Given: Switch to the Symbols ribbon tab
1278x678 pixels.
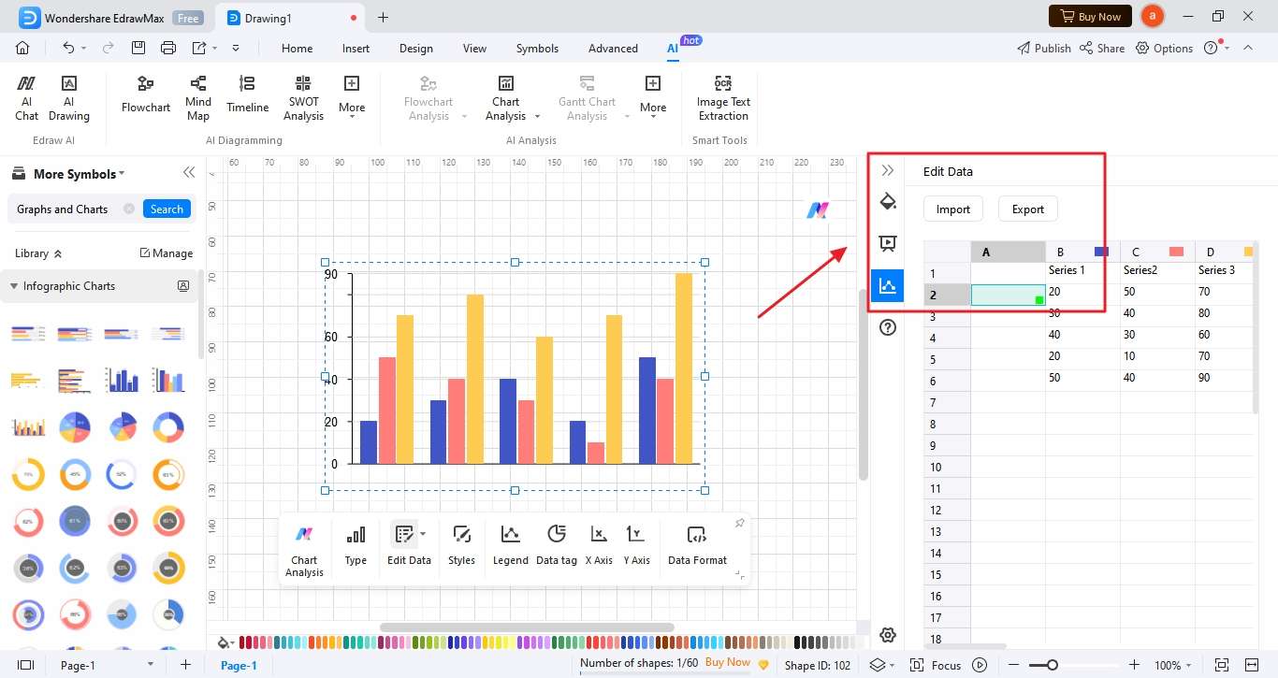Looking at the screenshot, I should pyautogui.click(x=537, y=49).
